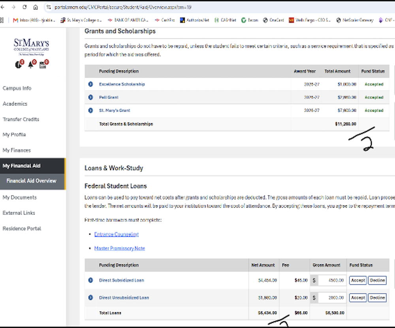Open My Profile in sidebar
This screenshot has height=328, width=395.
click(x=14, y=135)
